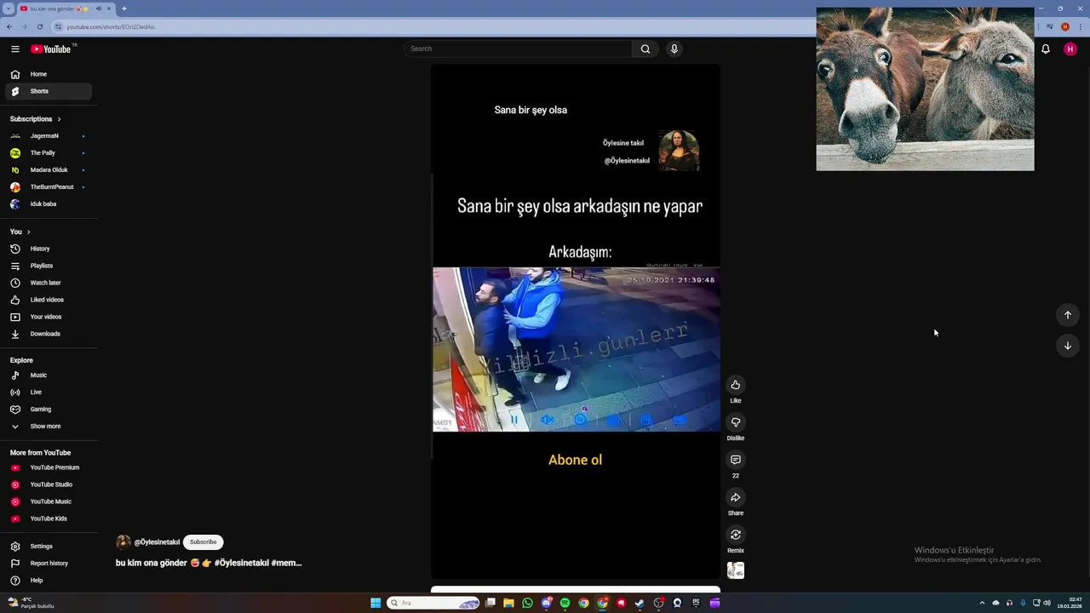Open watch History

[x=48, y=249]
